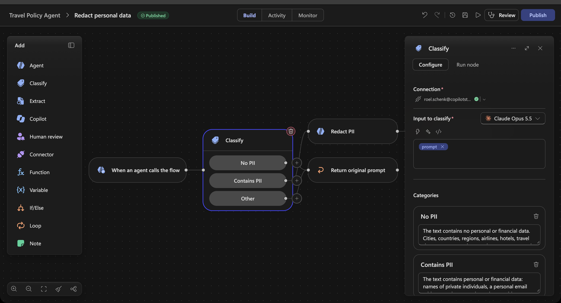Switch to the Activity tab
Image resolution: width=561 pixels, height=303 pixels.
coord(277,15)
